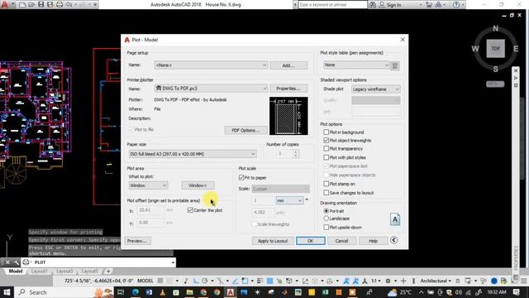Enable Plot transparency checkbox

click(x=326, y=149)
